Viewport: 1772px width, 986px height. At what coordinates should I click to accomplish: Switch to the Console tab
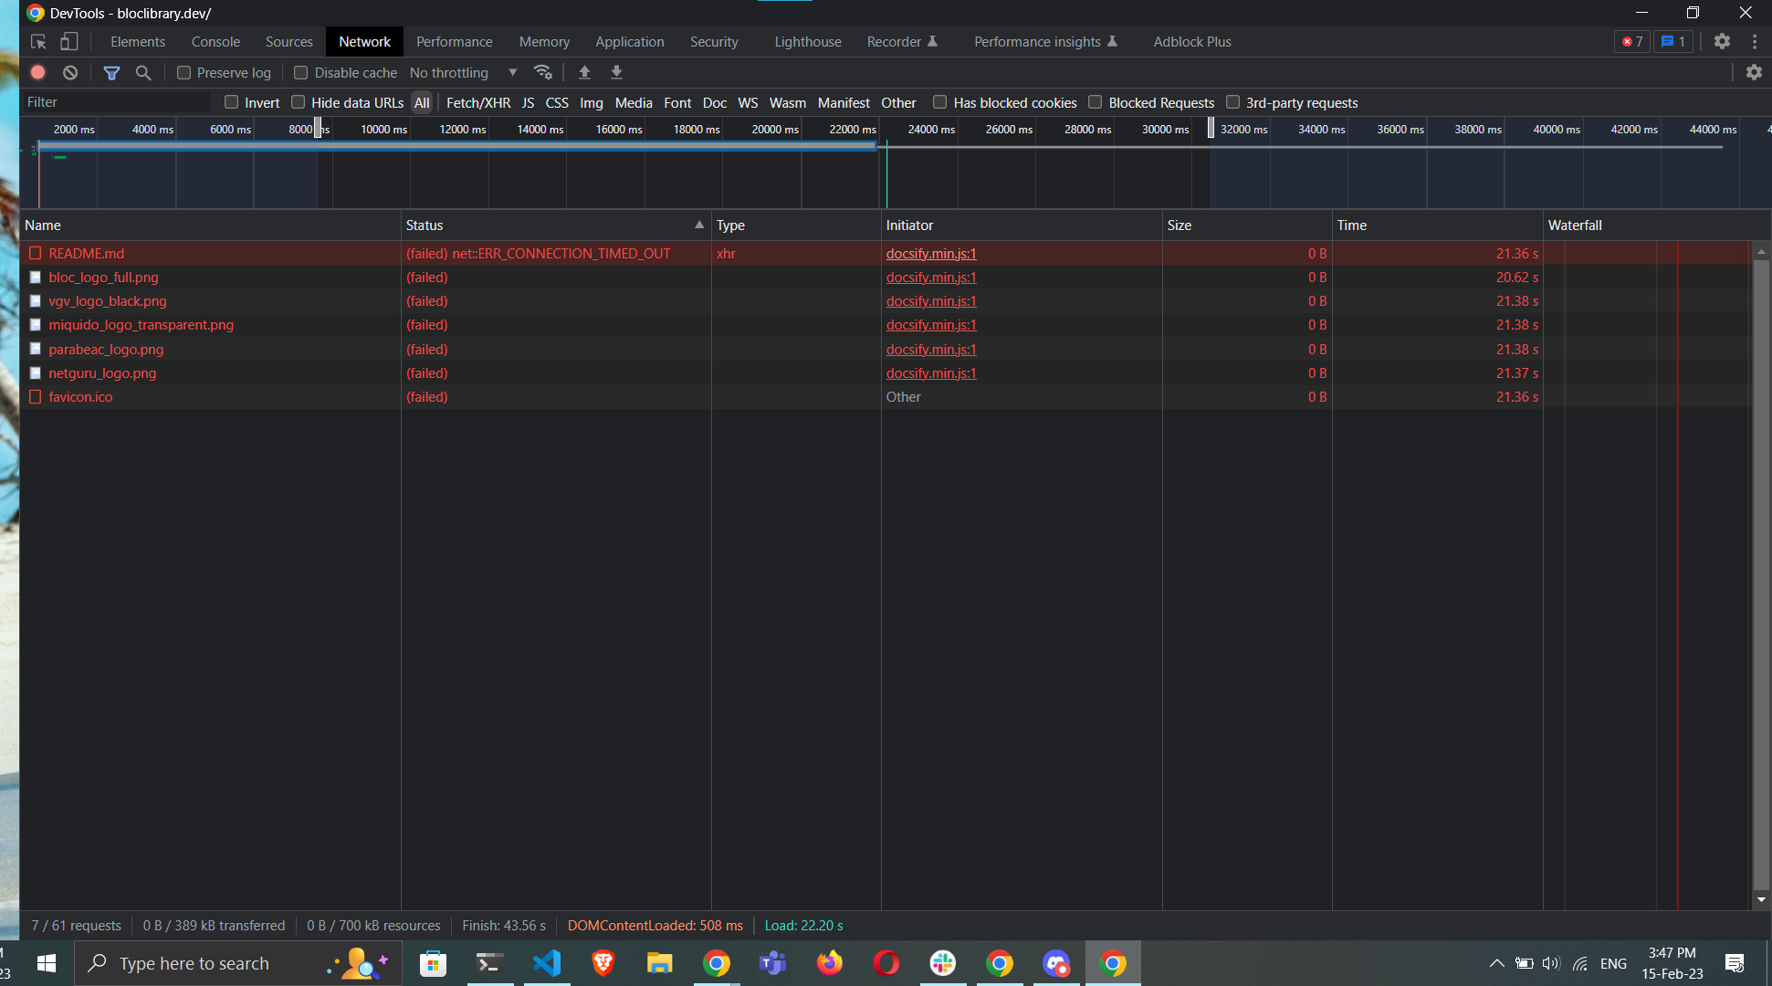[215, 41]
